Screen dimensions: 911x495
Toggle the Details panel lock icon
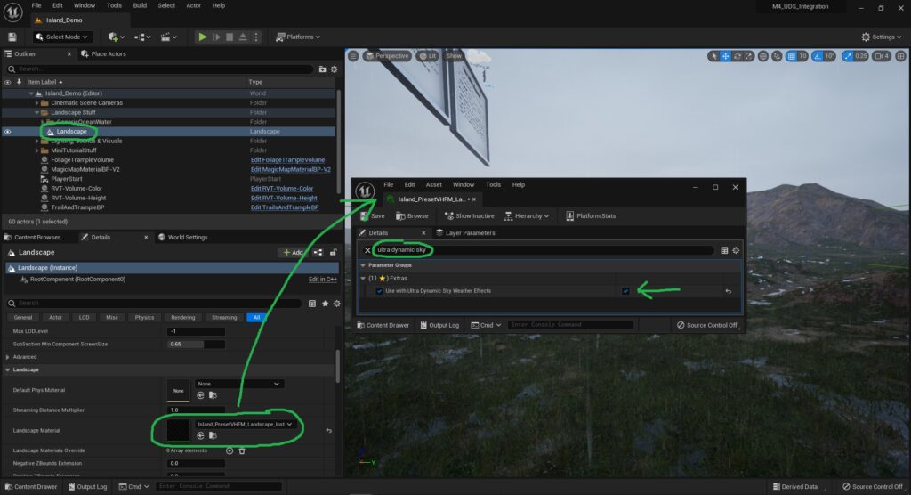[333, 253]
